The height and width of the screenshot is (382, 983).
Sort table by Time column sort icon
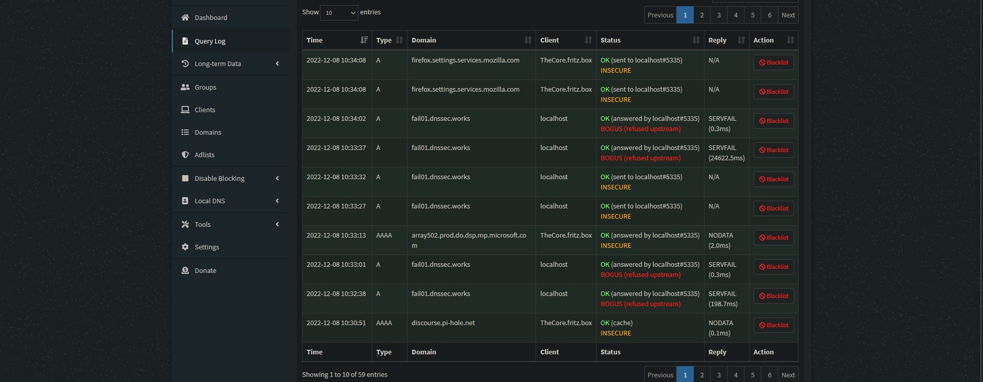pos(364,40)
